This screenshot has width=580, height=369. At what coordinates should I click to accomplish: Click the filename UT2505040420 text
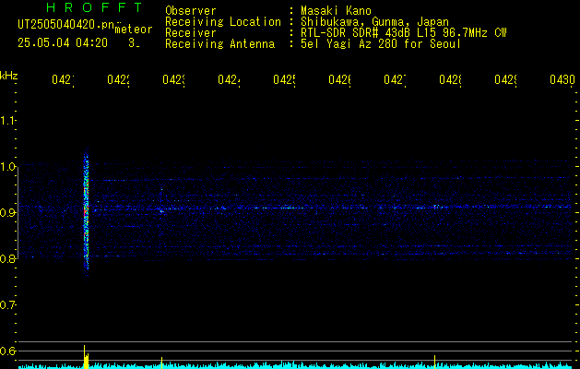coord(66,25)
